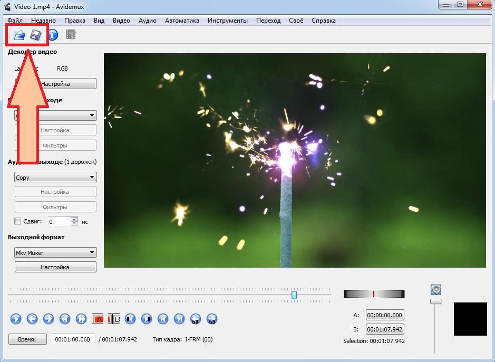
Task: Go to the previous keyframe
Action: coord(65,319)
